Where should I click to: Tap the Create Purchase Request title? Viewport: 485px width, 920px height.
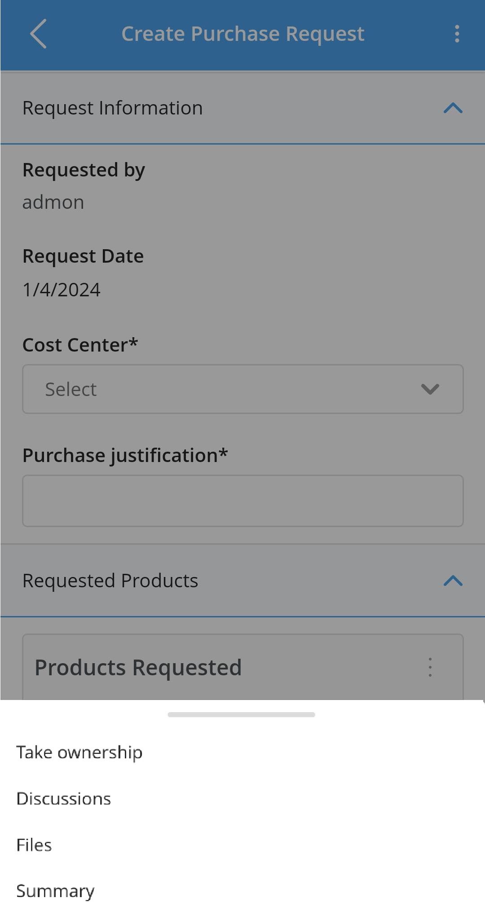tap(243, 34)
